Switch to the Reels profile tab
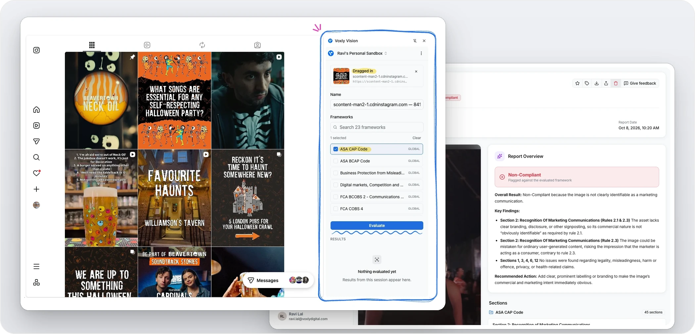 coord(147,45)
